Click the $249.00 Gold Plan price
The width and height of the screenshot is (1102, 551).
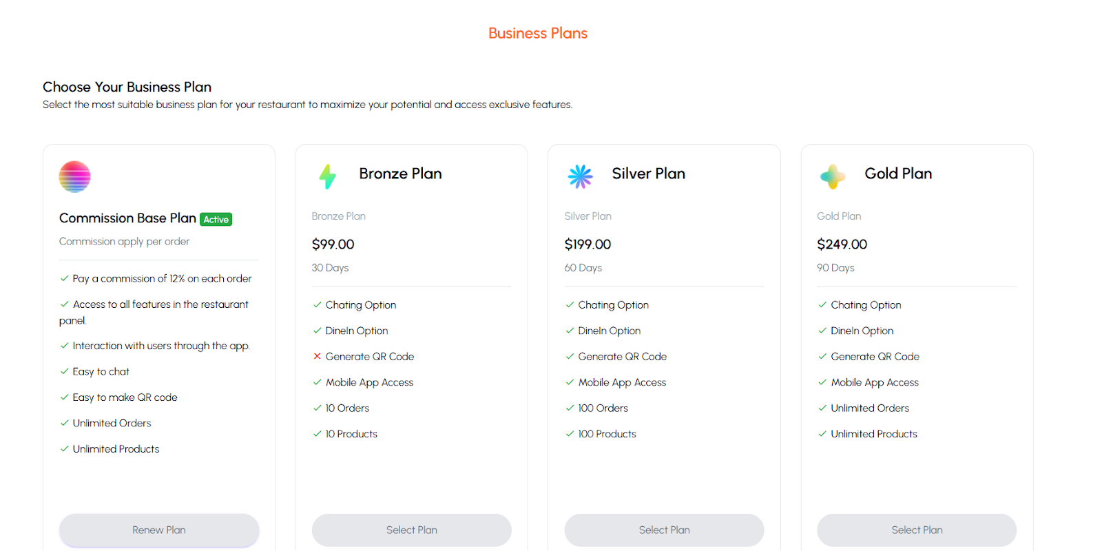[842, 245]
